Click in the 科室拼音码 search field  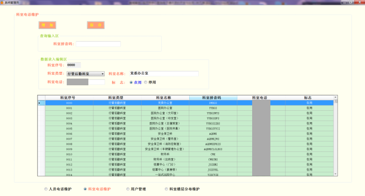point(98,44)
